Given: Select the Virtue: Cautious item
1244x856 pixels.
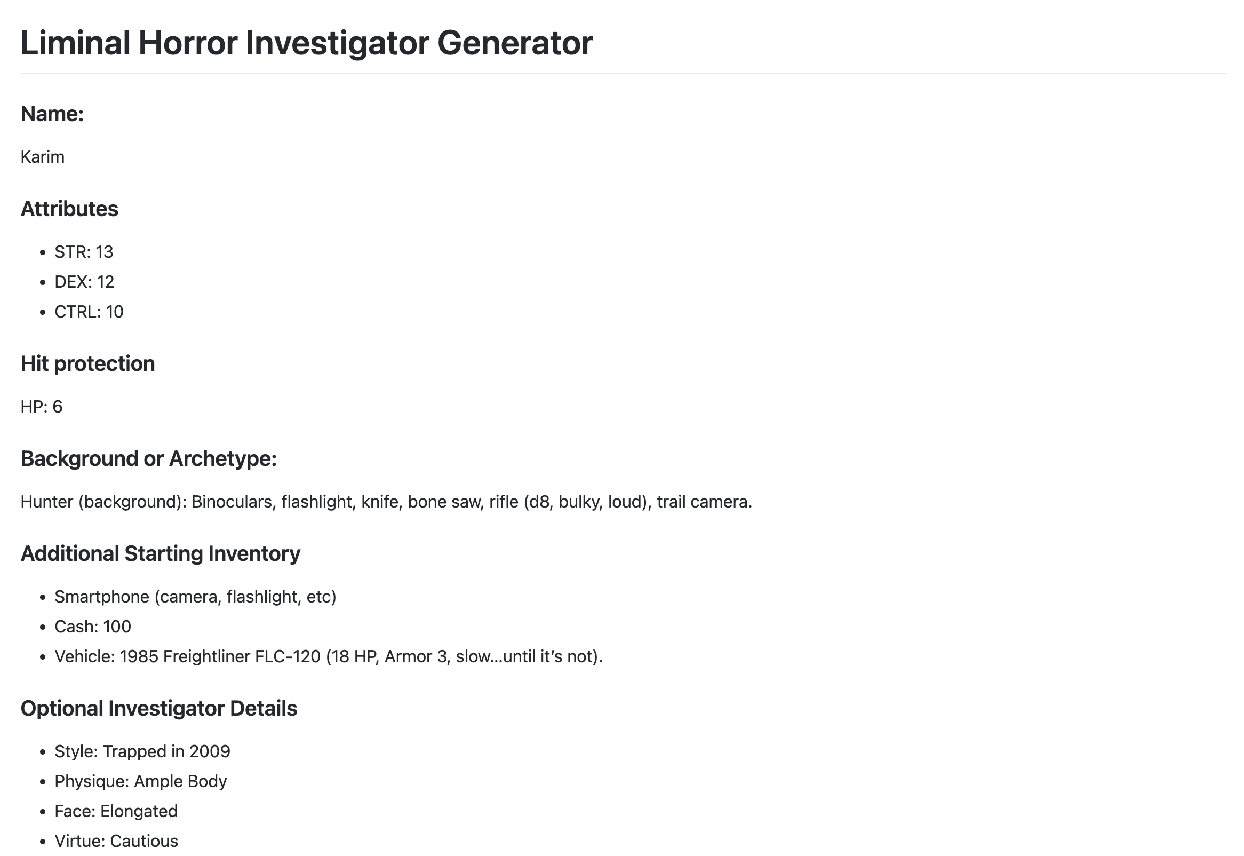Looking at the screenshot, I should click(x=116, y=841).
